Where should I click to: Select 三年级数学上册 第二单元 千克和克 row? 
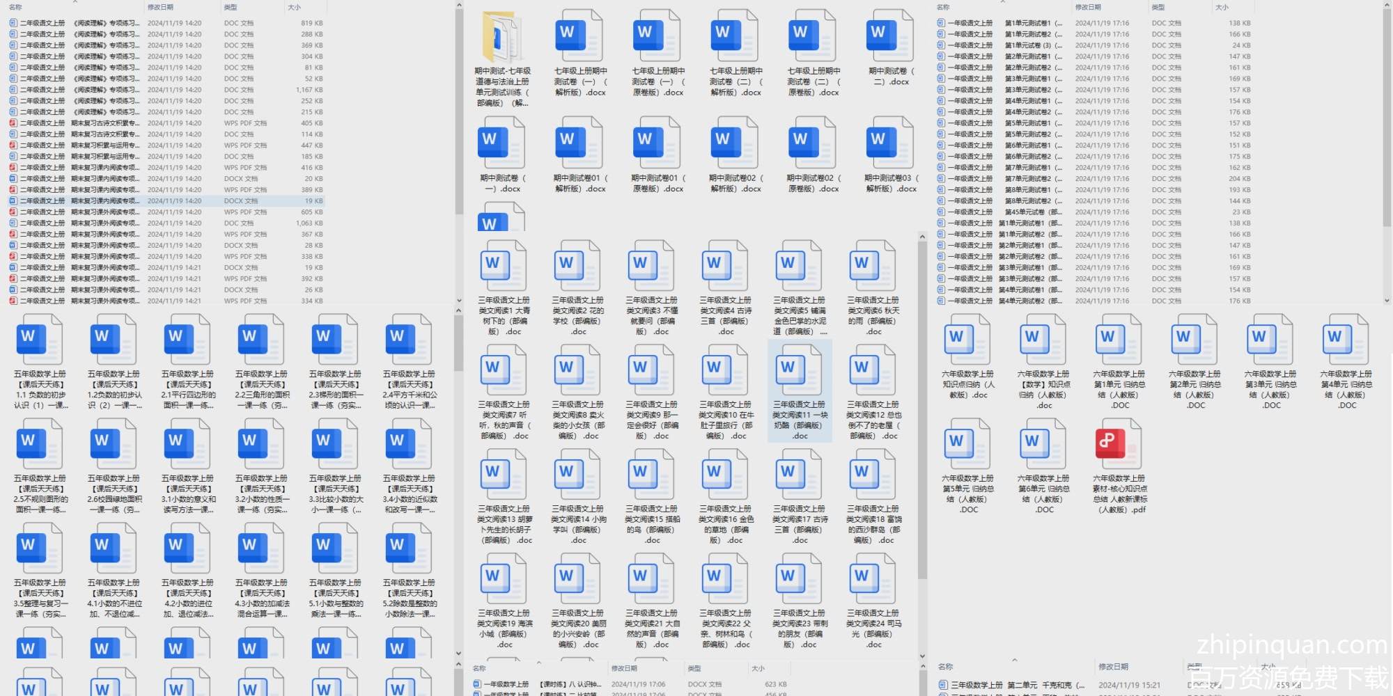point(1017,685)
